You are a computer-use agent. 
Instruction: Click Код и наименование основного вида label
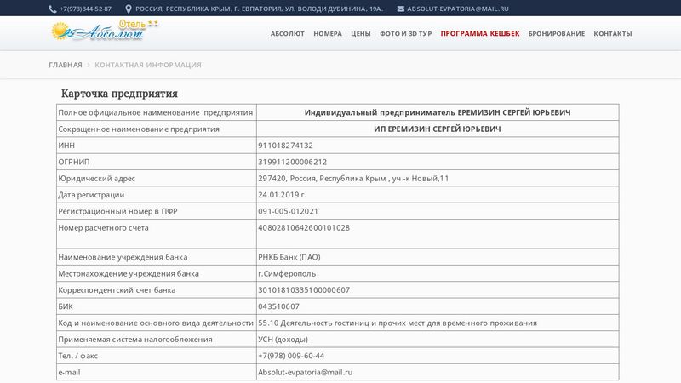pos(156,323)
